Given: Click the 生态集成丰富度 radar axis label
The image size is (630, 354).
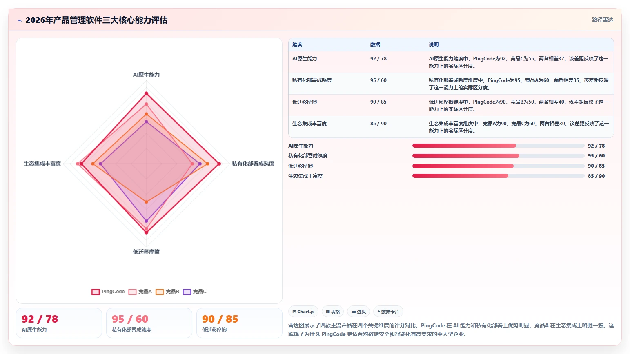Looking at the screenshot, I should coord(42,164).
